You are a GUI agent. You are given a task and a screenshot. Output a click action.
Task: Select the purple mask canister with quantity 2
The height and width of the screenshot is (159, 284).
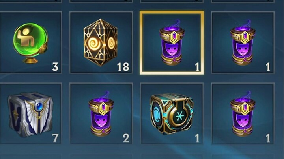101,114
